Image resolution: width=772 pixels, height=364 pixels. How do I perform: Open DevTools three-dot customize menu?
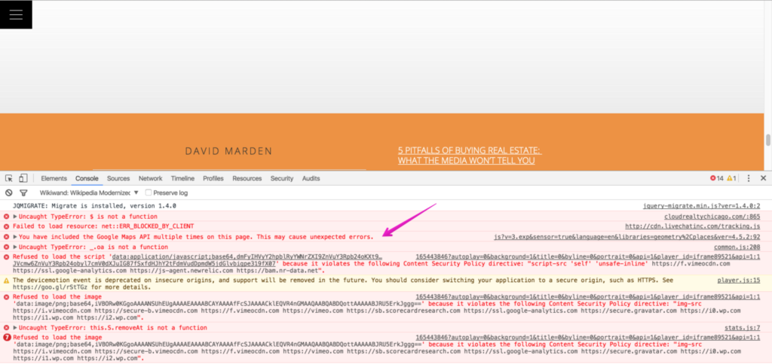click(x=749, y=178)
